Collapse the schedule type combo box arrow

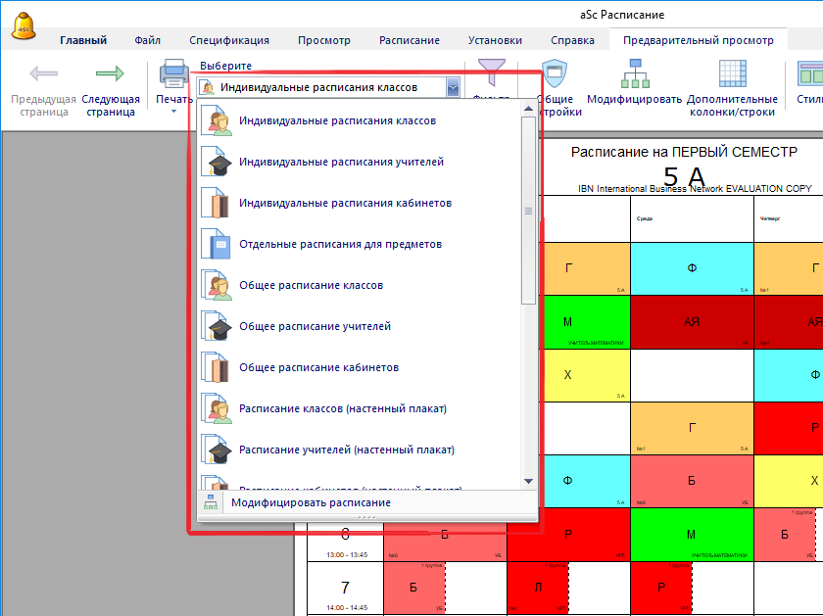pyautogui.click(x=452, y=87)
